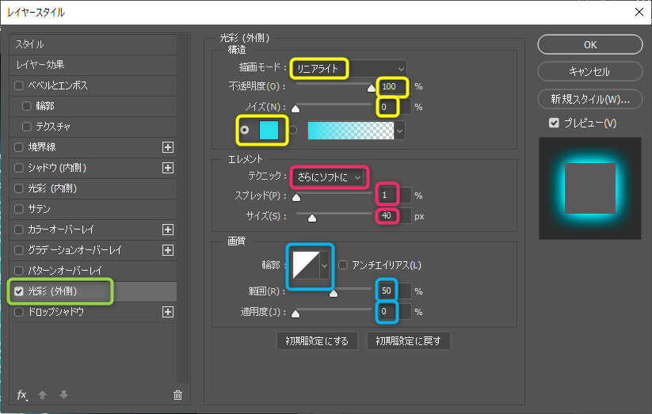The width and height of the screenshot is (652, 414).
Task: Click the スプレッド slider handle
Action: [x=296, y=197]
